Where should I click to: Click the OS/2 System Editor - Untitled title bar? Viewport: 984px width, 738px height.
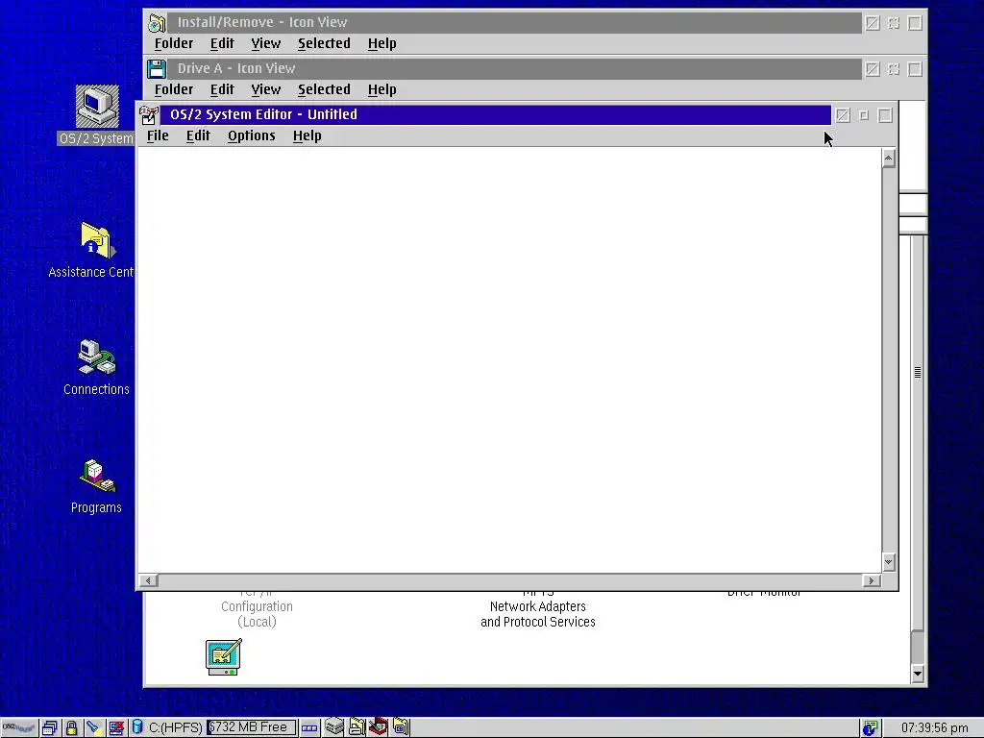496,115
